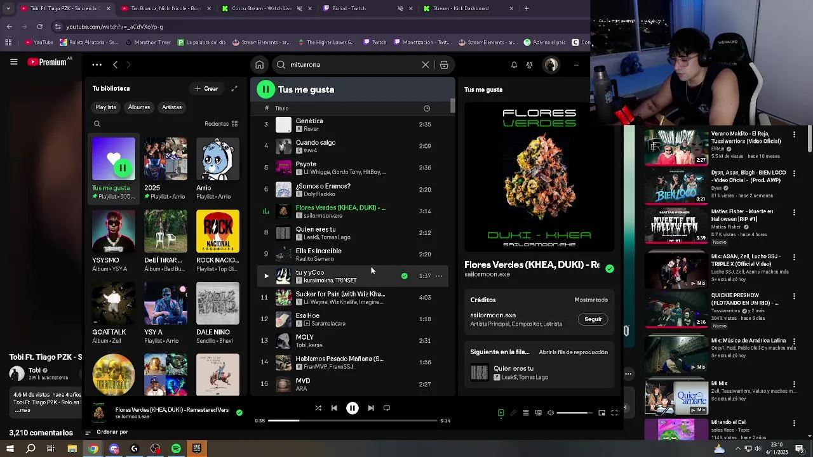813x457 pixels.
Task: Skip to previous track
Action: [334, 408]
